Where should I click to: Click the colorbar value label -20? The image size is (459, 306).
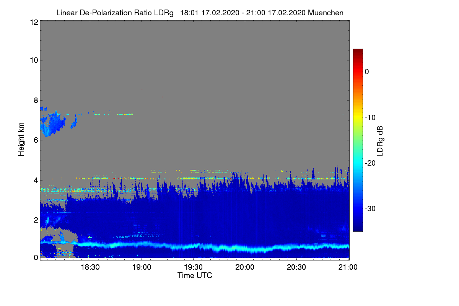pos(370,163)
